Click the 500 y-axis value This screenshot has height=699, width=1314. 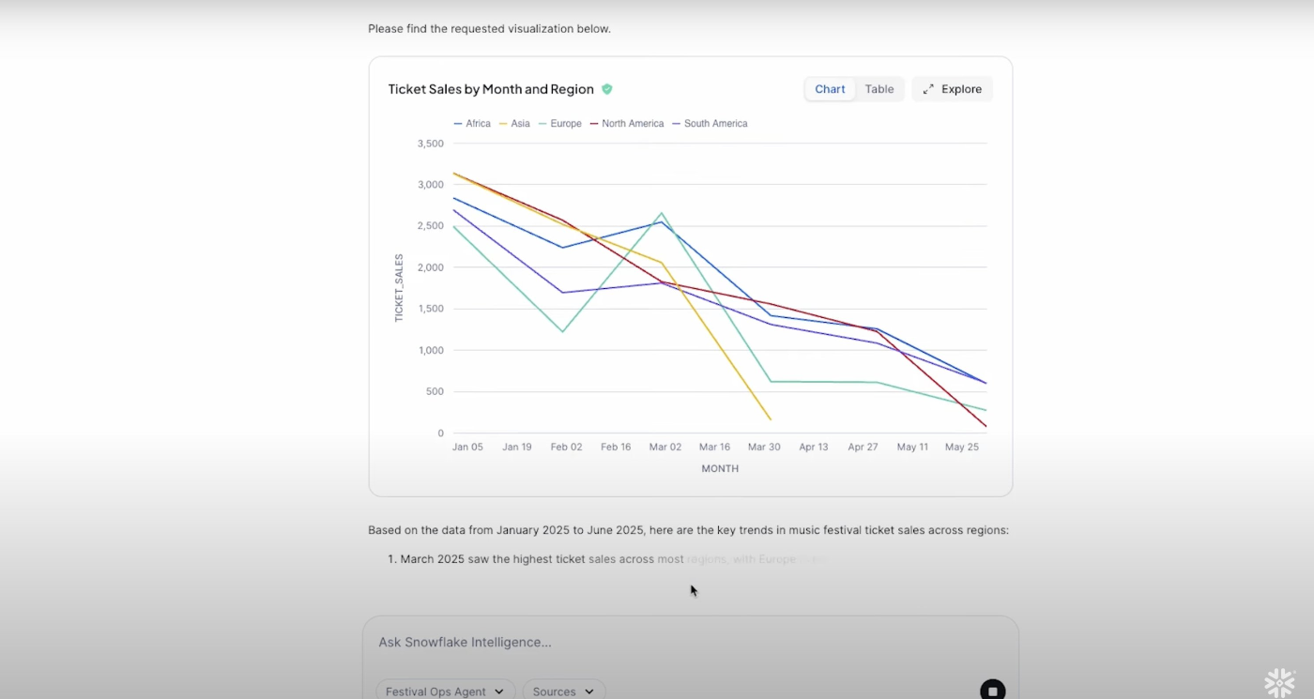(x=435, y=391)
